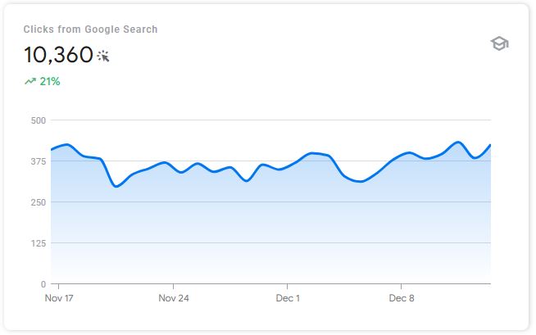
Task: Click the 0 y-axis label
Action: click(x=42, y=284)
